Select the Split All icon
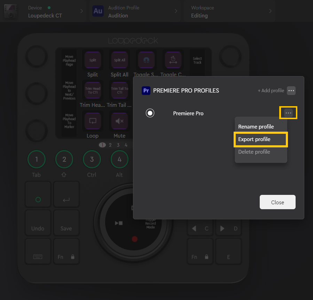The height and width of the screenshot is (300, 313). [119, 60]
